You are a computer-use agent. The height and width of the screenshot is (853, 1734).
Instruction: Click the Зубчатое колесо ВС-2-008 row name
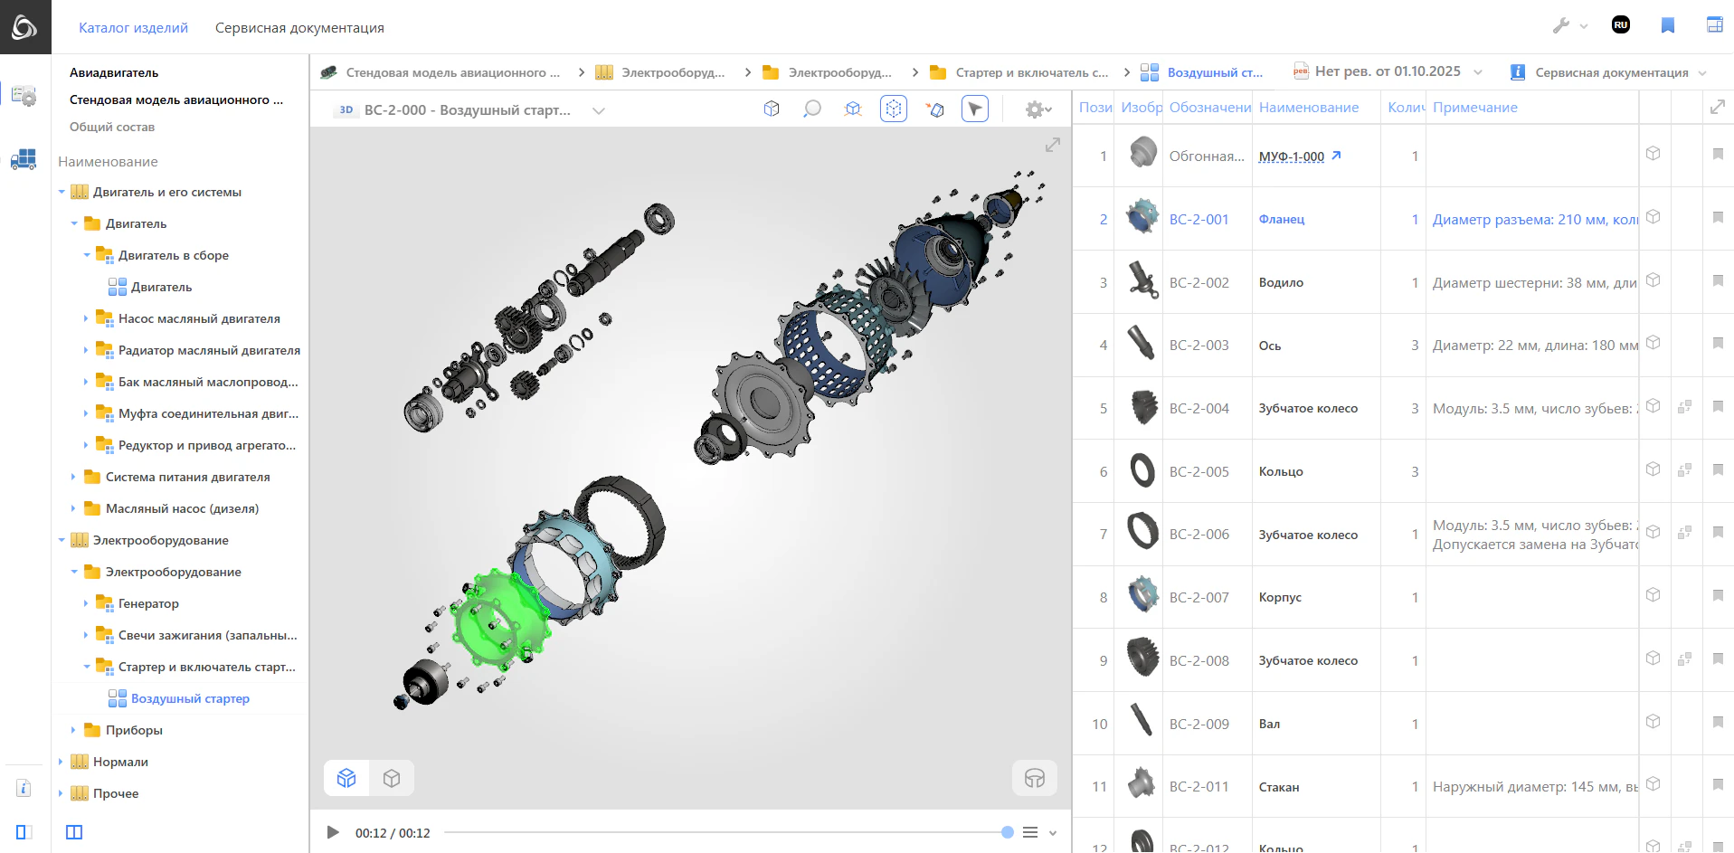[x=1307, y=660]
